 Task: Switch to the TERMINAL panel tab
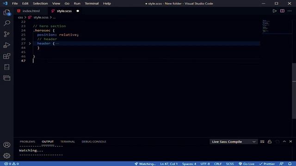click(x=68, y=142)
